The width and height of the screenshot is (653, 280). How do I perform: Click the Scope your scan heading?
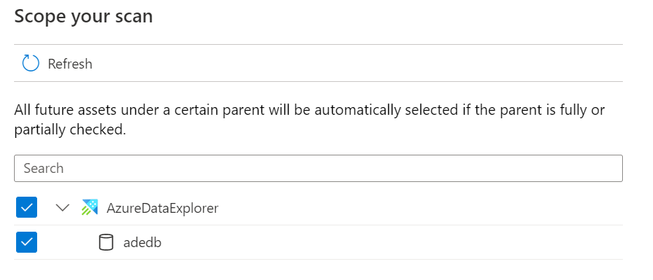point(83,17)
